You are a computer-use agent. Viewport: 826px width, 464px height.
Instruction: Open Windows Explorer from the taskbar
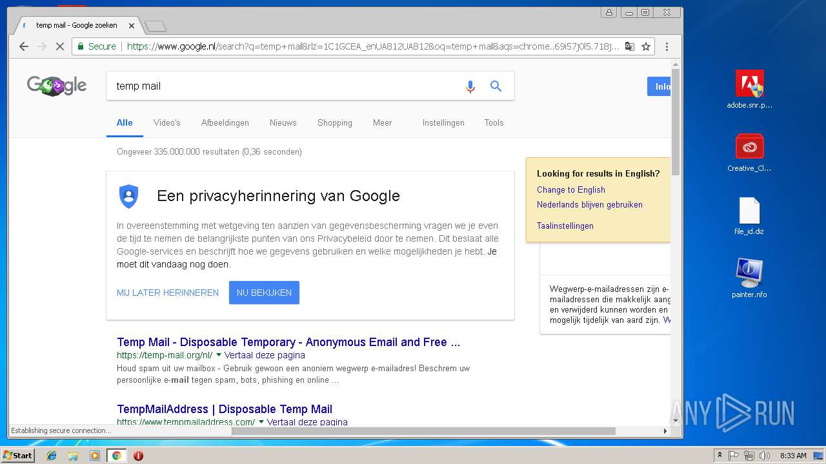[x=73, y=456]
